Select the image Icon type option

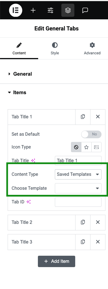(96, 147)
